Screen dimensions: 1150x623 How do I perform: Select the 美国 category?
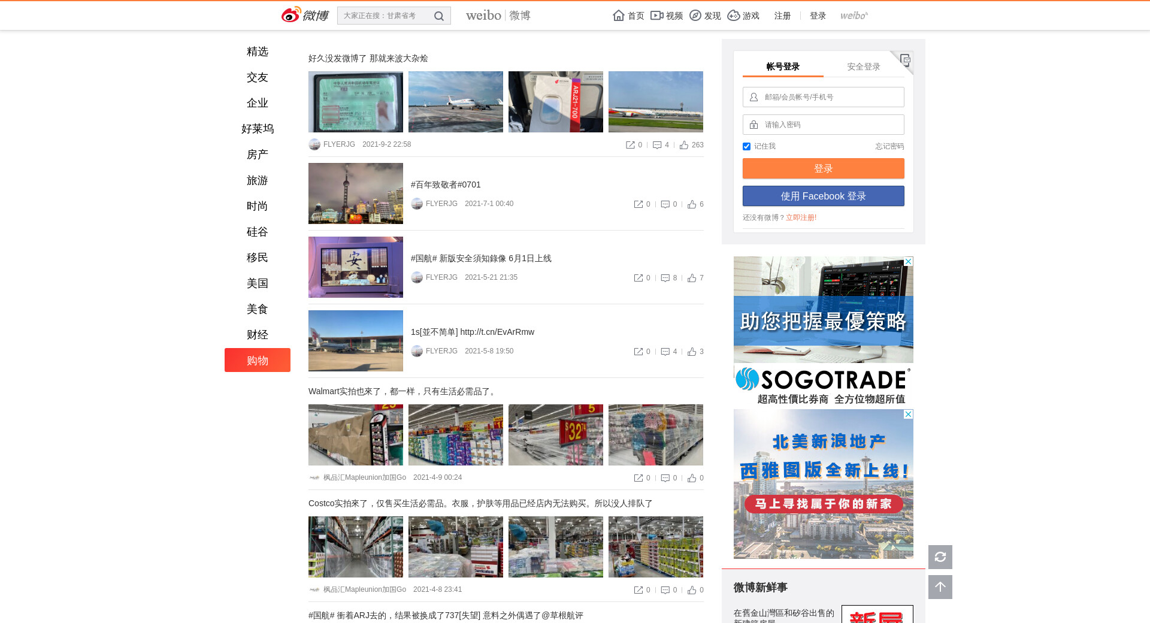[x=258, y=283]
